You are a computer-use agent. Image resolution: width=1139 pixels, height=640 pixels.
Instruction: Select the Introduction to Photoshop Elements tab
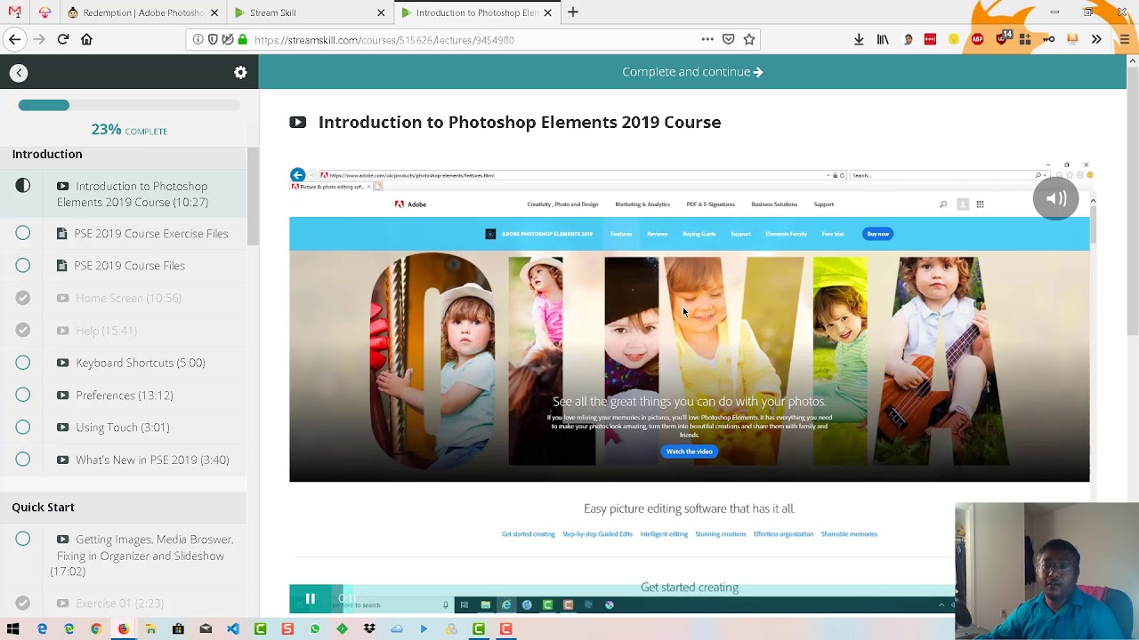pos(475,12)
